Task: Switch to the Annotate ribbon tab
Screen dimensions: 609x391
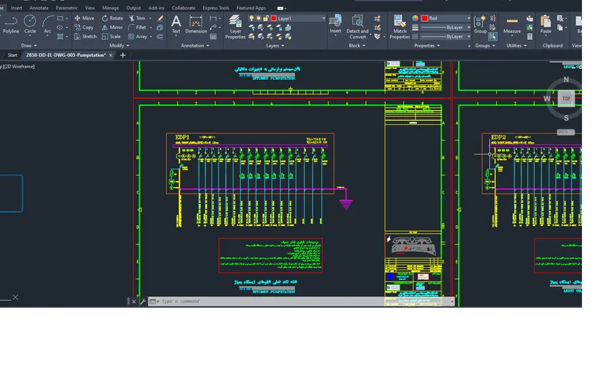Action: (39, 7)
